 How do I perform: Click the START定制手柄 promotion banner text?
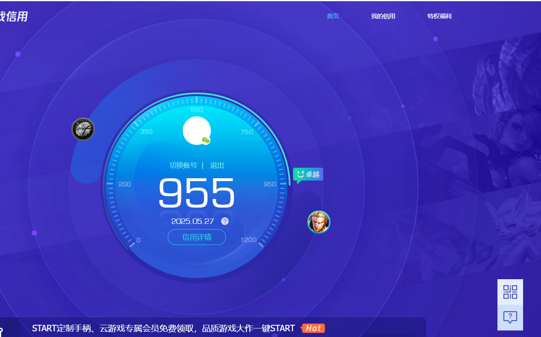pyautogui.click(x=163, y=328)
